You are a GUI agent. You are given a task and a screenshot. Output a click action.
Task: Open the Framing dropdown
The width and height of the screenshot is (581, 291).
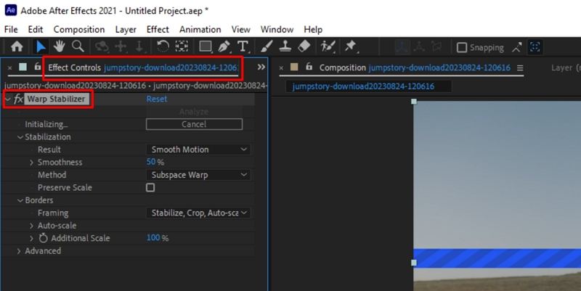[198, 213]
